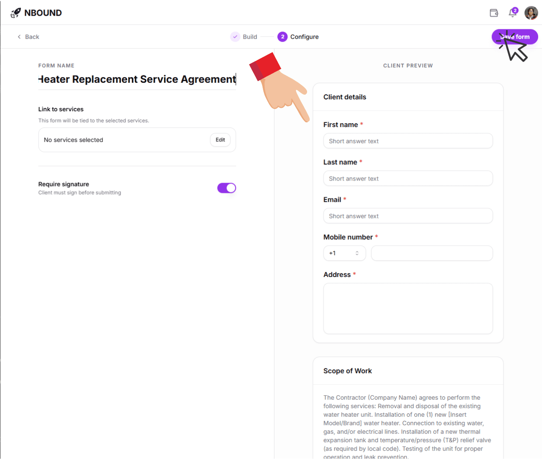Click Edit to link services
This screenshot has height=460, width=542.
point(220,140)
